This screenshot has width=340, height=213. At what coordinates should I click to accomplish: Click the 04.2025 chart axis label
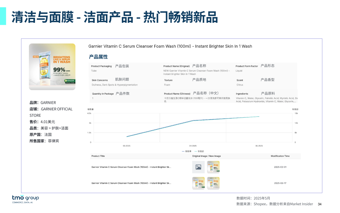coord(193,146)
